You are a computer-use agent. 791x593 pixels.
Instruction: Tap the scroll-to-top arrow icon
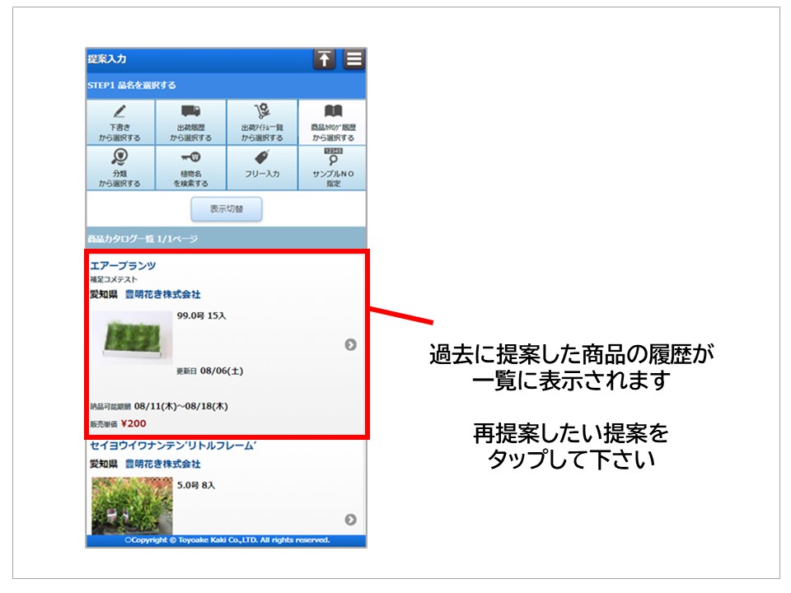(x=324, y=59)
